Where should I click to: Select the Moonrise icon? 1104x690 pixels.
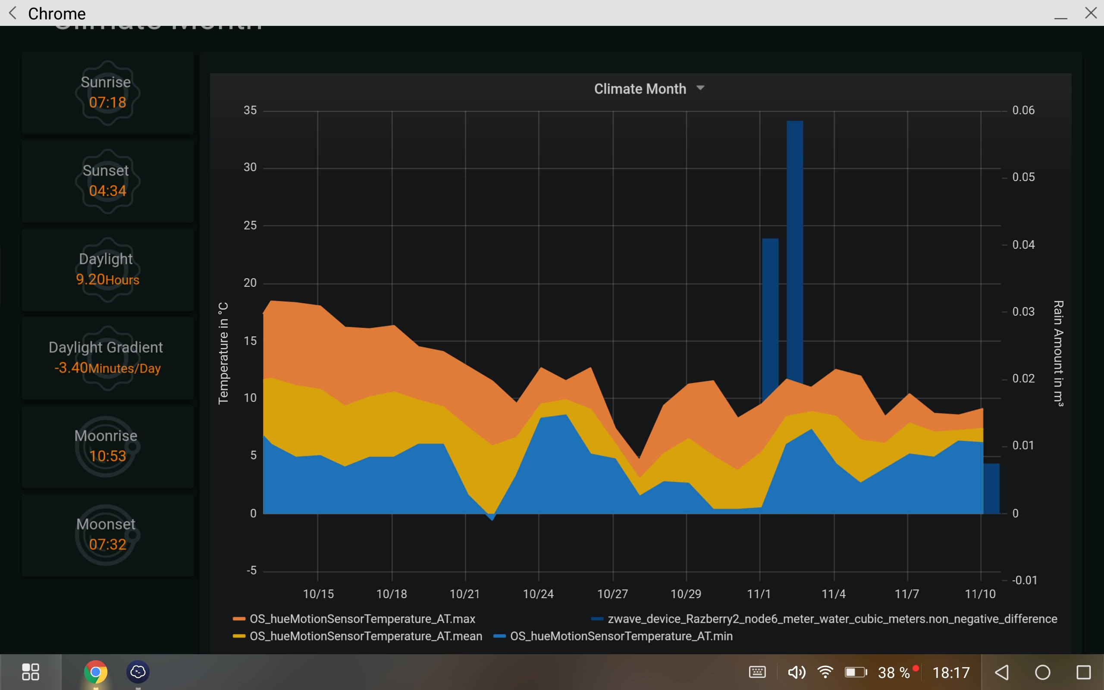tap(106, 446)
